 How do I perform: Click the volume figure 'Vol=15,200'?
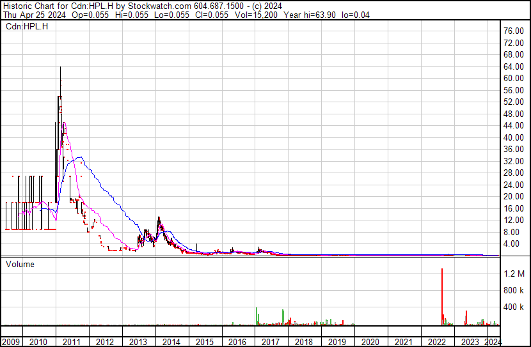coord(256,15)
